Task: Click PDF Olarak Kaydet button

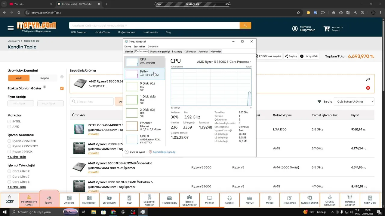Action: [268, 56]
